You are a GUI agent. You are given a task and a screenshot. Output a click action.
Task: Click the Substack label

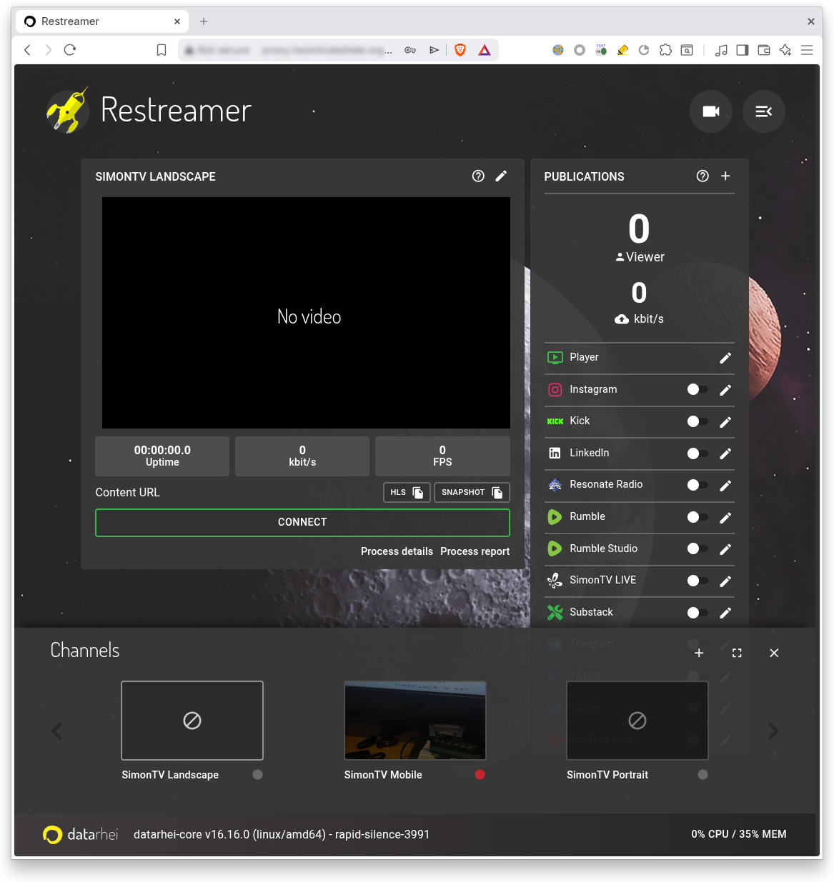pyautogui.click(x=591, y=612)
